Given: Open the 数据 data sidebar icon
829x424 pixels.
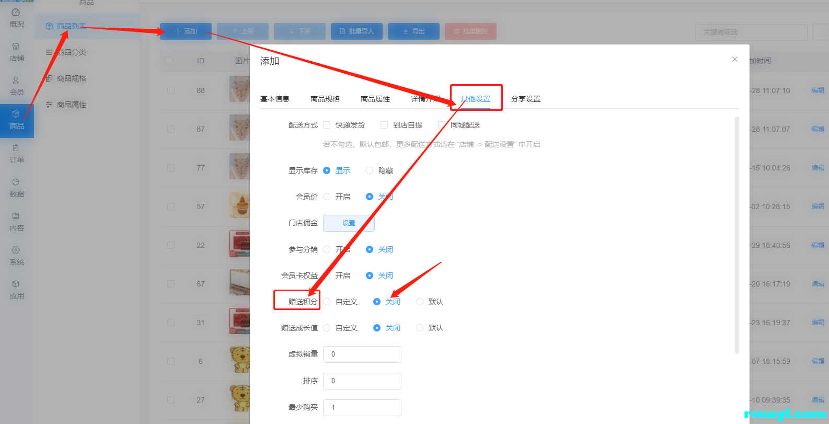Looking at the screenshot, I should [x=17, y=188].
